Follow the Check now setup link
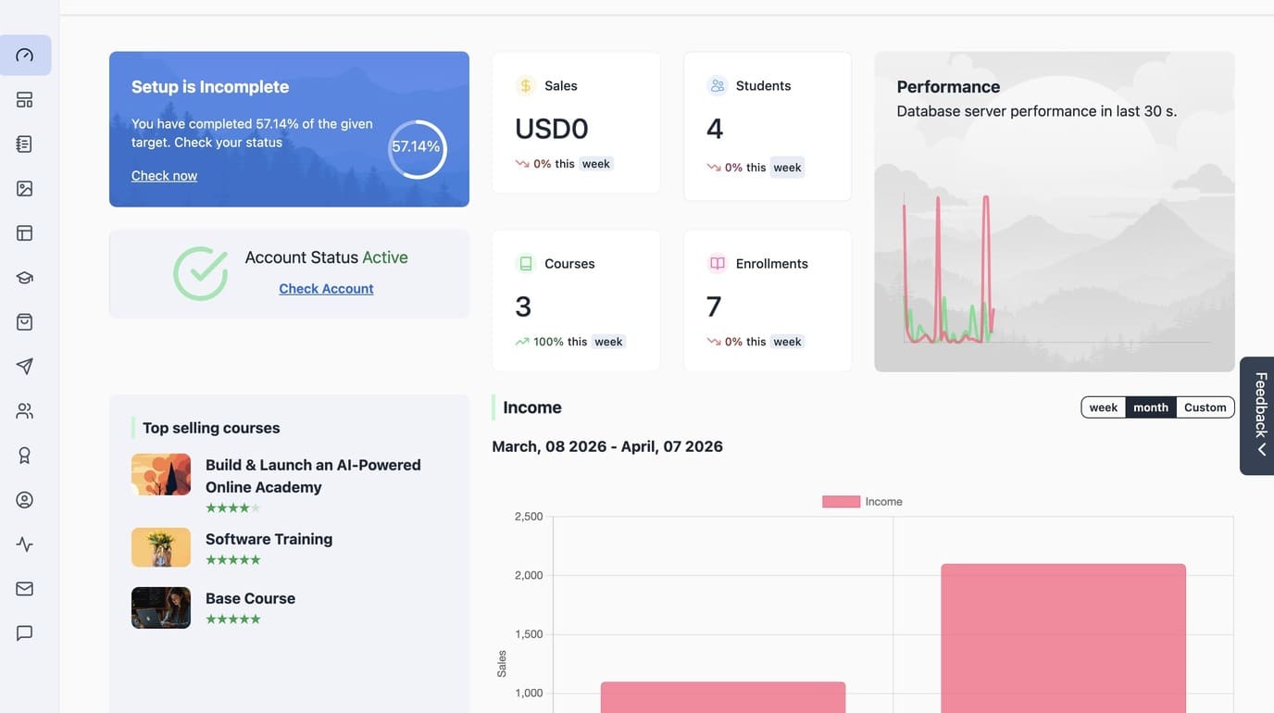The width and height of the screenshot is (1274, 713). click(164, 176)
